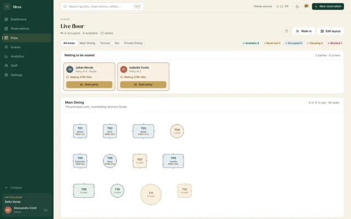Click the Available 8 status chip

[251, 43]
